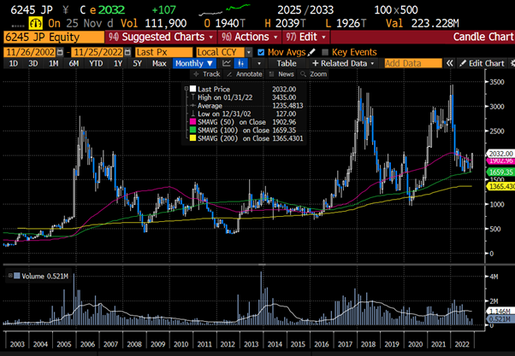Viewport: 515px width, 356px height.
Task: Click the 2022 year axis label
Action: 462,344
